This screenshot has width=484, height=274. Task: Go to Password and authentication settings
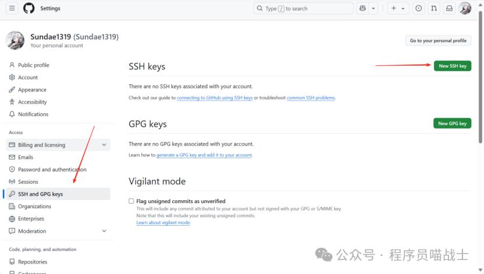click(x=52, y=169)
